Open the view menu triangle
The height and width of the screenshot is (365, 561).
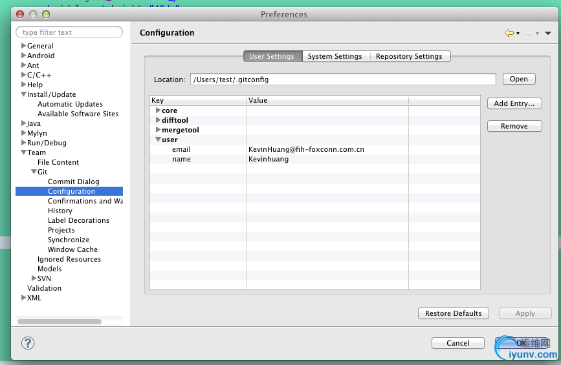[548, 33]
